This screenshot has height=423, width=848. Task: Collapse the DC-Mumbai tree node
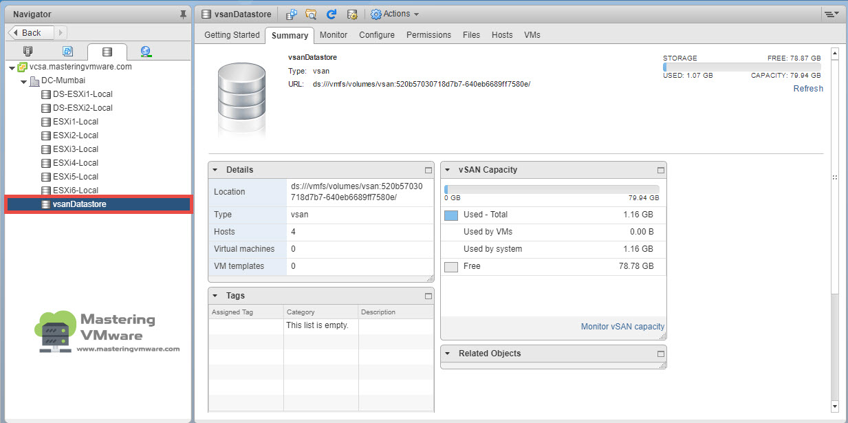24,81
